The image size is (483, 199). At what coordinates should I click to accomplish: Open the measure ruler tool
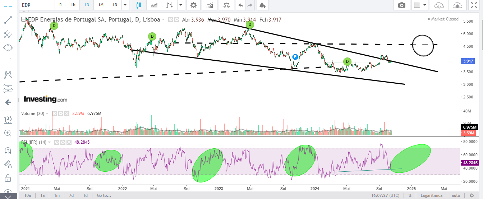(x=8, y=120)
